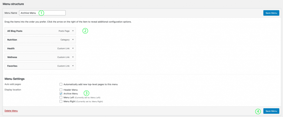Select the All Blog Posts item title

coord(15,31)
